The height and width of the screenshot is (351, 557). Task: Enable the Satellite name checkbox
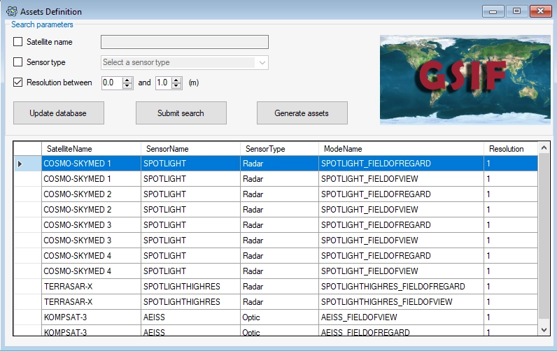coord(17,42)
